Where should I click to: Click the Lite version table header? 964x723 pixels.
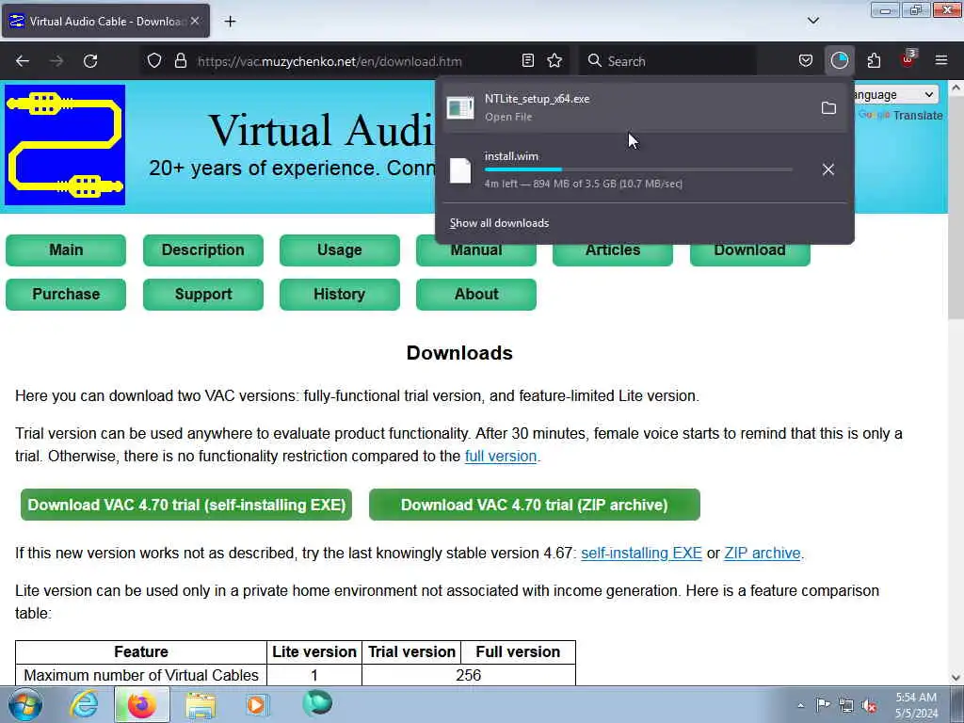point(314,651)
